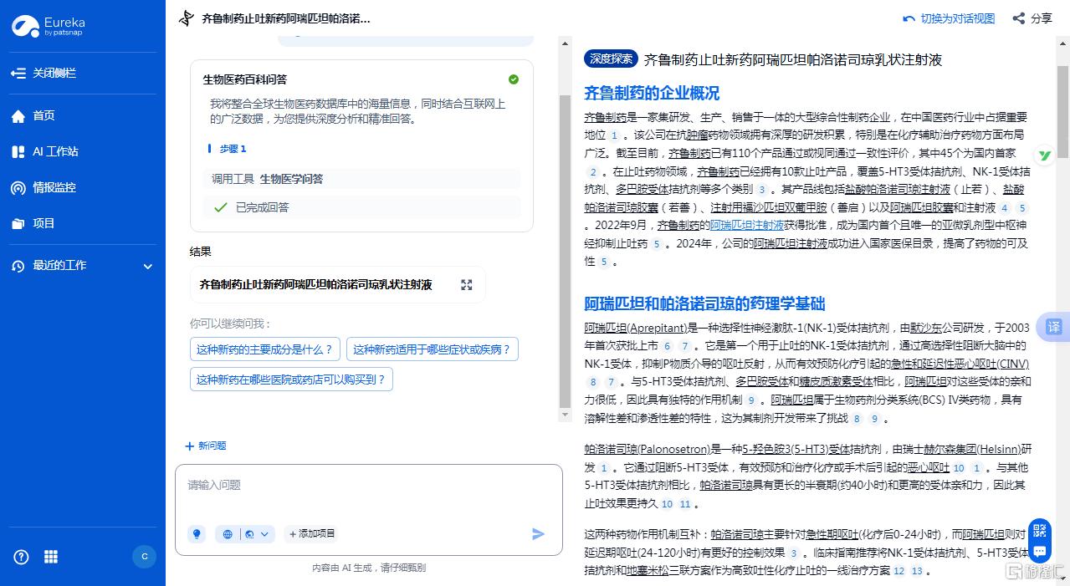The height and width of the screenshot is (586, 1070).
Task: Select suggestion 这种新药适用于哪些症状或疾病？
Action: click(432, 349)
